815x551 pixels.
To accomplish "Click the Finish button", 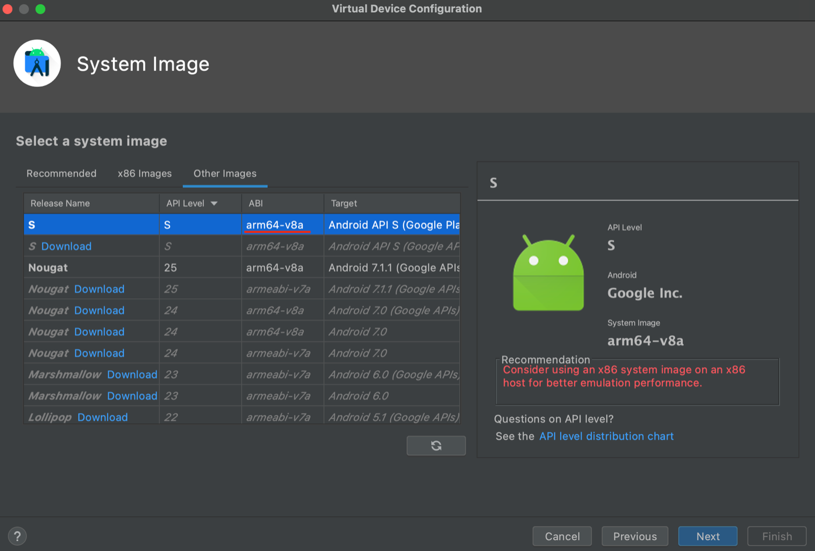I will click(777, 536).
